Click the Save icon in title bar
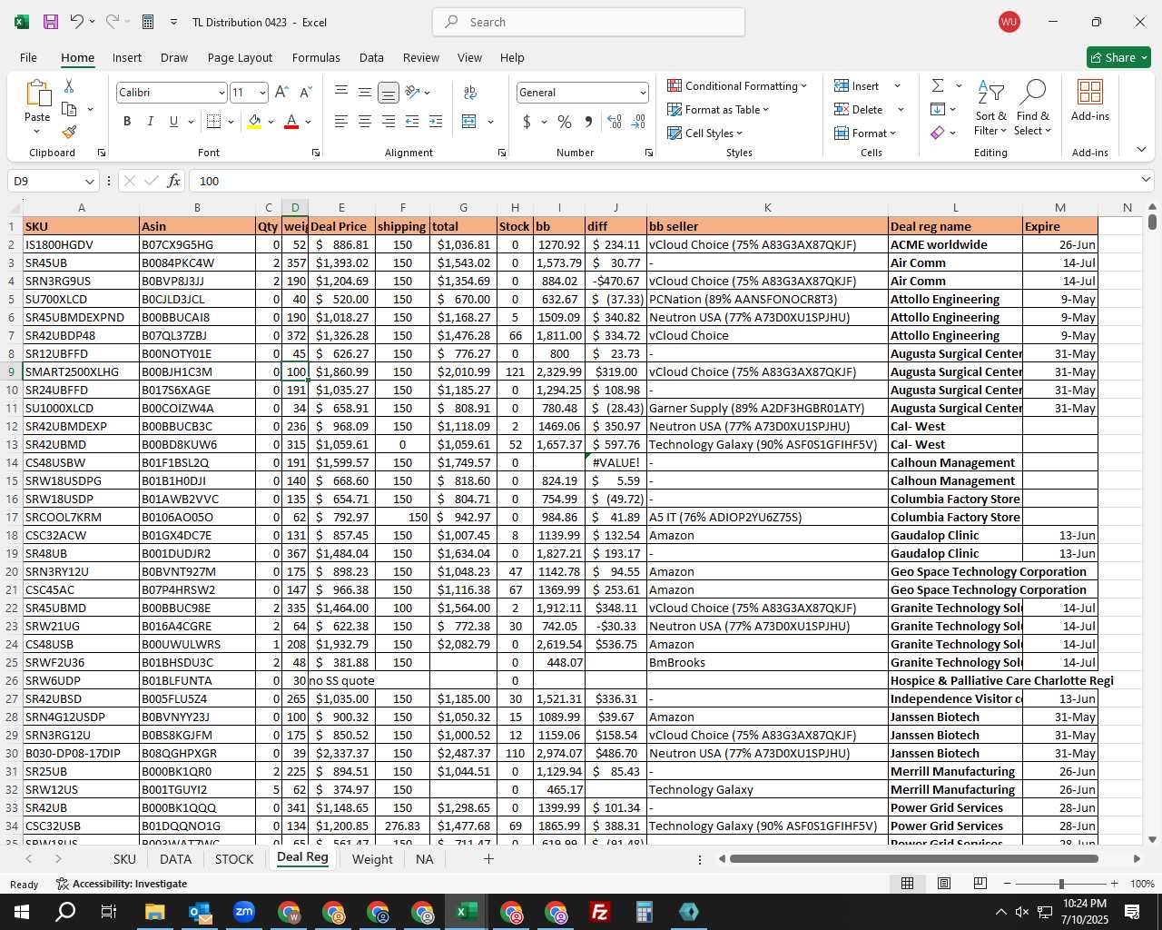This screenshot has height=930, width=1162. [x=51, y=22]
